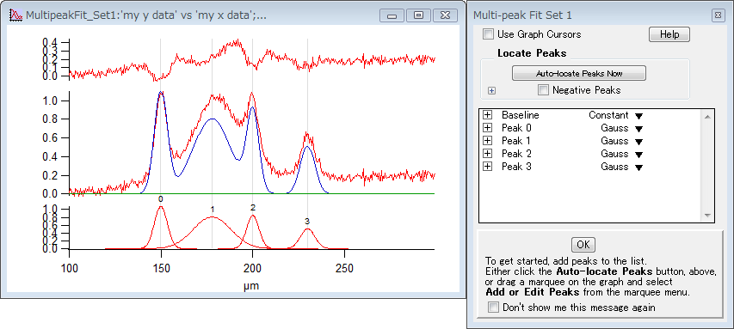Select the Peak 3 label in the list

click(516, 167)
